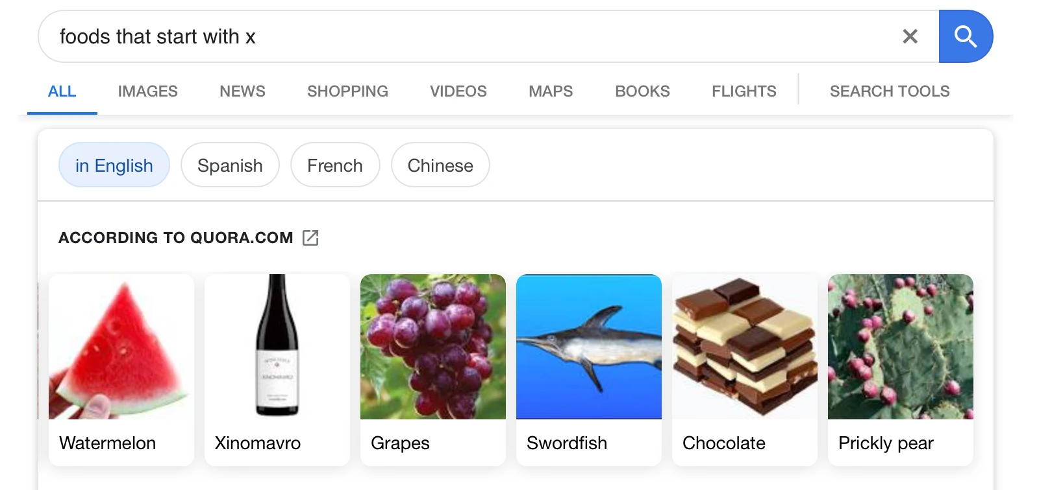Clear the search query with X icon

pos(910,36)
